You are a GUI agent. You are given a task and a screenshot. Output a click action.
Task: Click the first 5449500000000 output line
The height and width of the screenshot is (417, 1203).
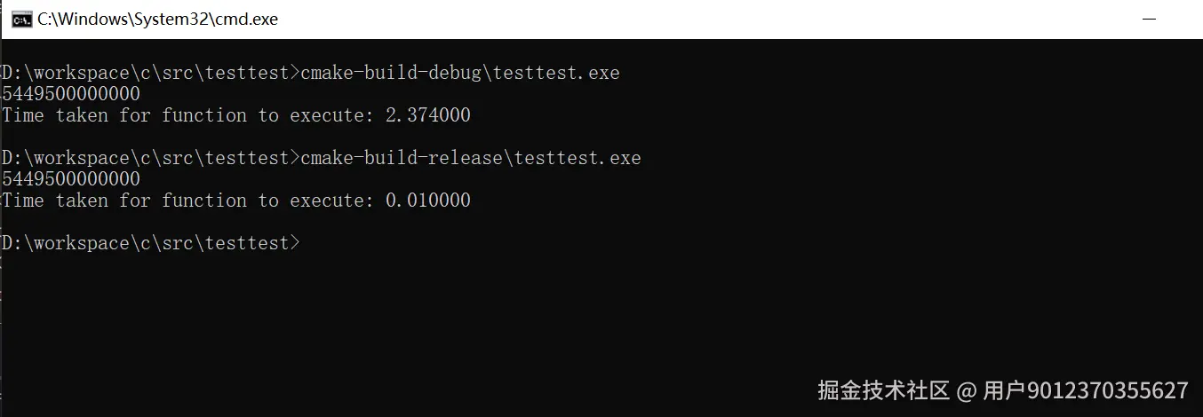pos(71,94)
